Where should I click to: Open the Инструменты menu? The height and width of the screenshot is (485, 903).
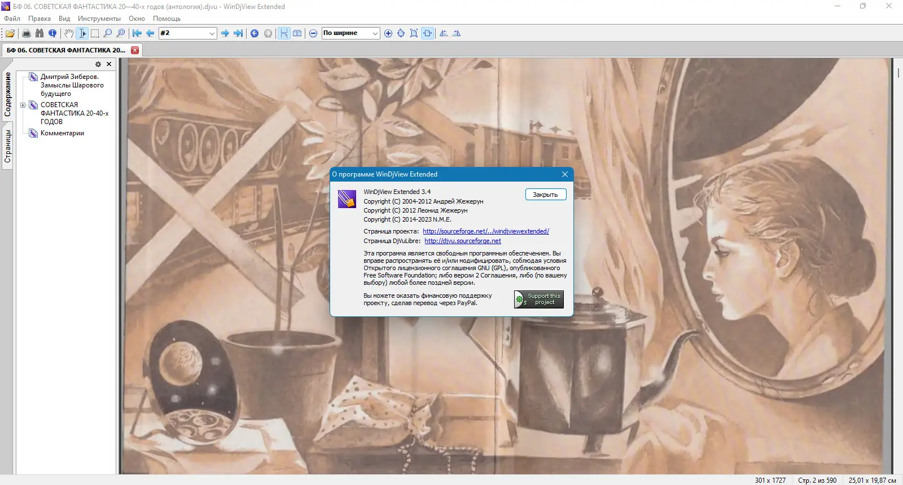[99, 19]
